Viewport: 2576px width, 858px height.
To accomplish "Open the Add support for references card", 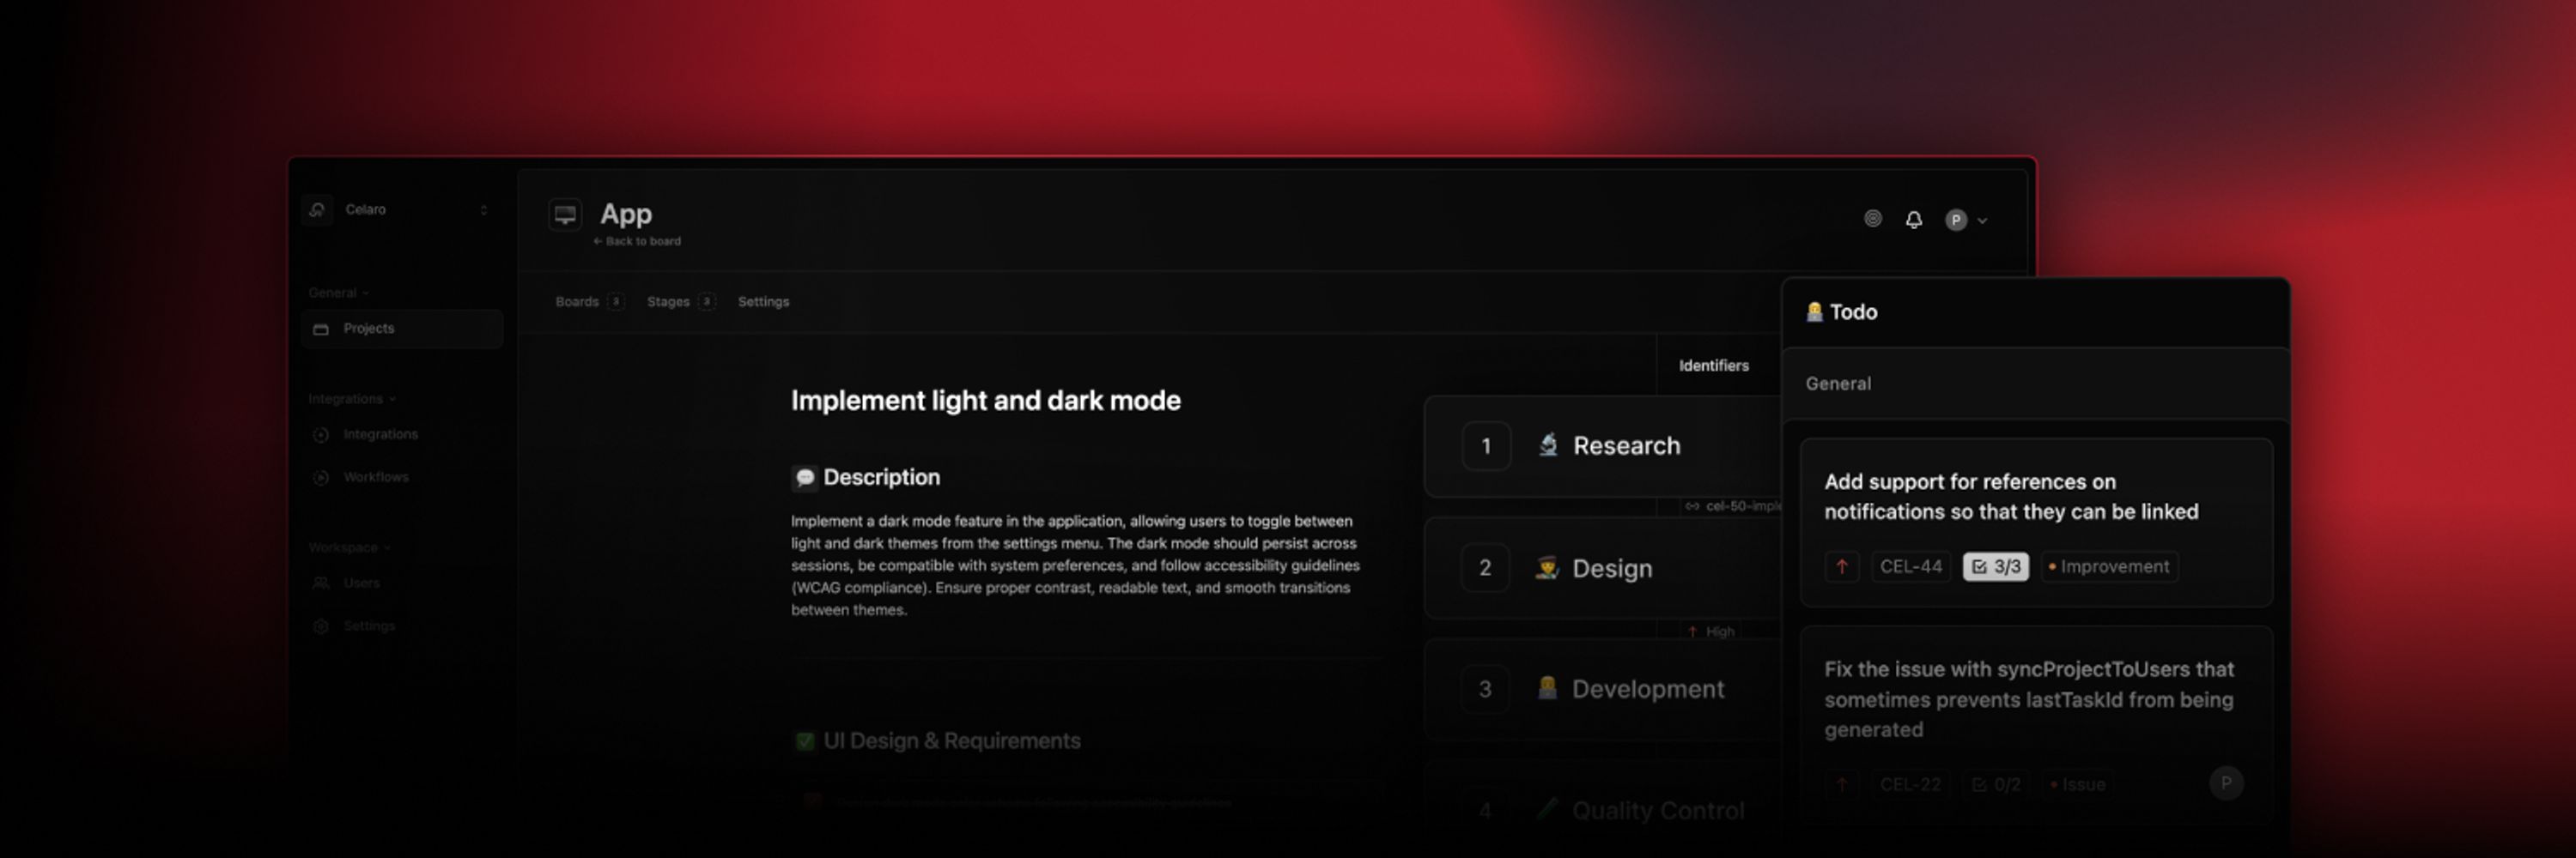I will point(2036,523).
